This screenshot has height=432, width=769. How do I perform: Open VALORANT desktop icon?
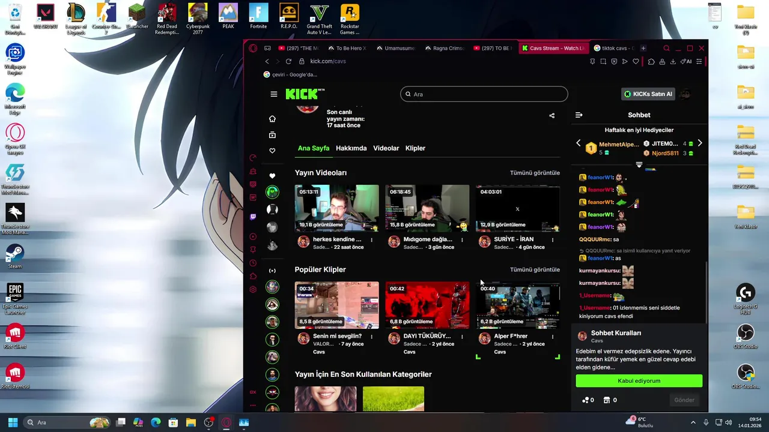click(x=45, y=17)
